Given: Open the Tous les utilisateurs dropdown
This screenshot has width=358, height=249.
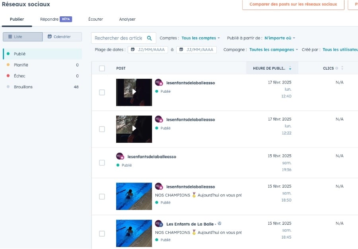Looking at the screenshot, I should coord(340,50).
